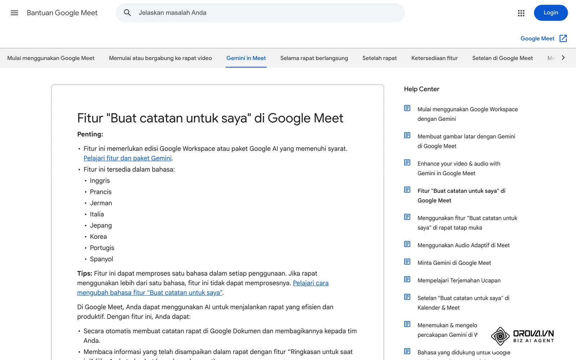Click article icon beside Minta Gemini
The width and height of the screenshot is (576, 360).
click(407, 262)
